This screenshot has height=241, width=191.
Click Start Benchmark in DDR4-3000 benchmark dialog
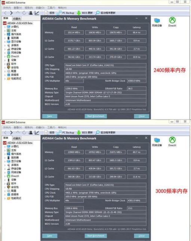point(96,236)
